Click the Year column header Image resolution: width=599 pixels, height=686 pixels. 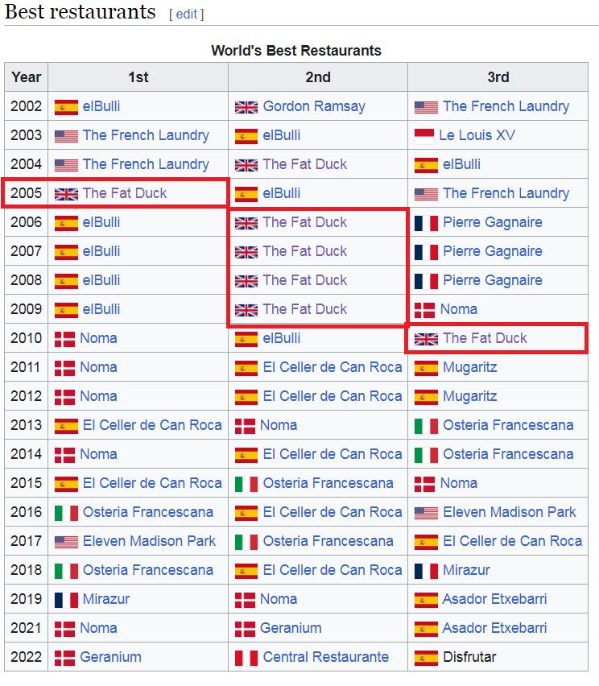pos(27,77)
